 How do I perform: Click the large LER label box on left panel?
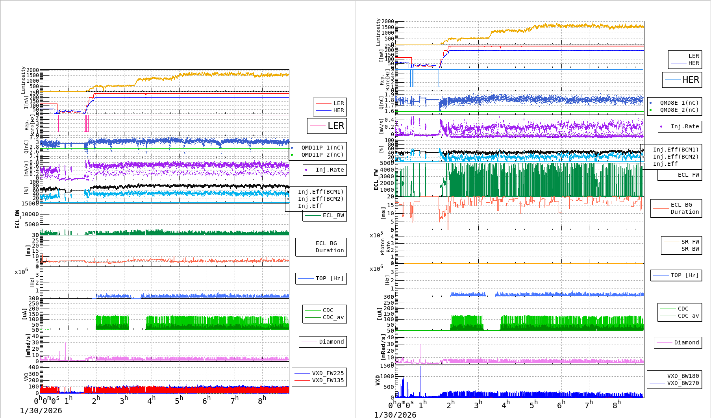[327, 126]
